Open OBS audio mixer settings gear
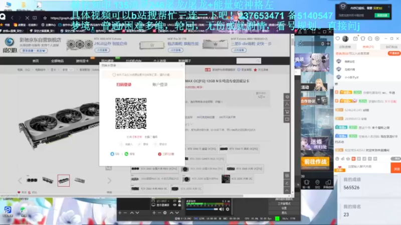Image resolution: width=401 pixels, height=225 pixels. click(x=228, y=209)
